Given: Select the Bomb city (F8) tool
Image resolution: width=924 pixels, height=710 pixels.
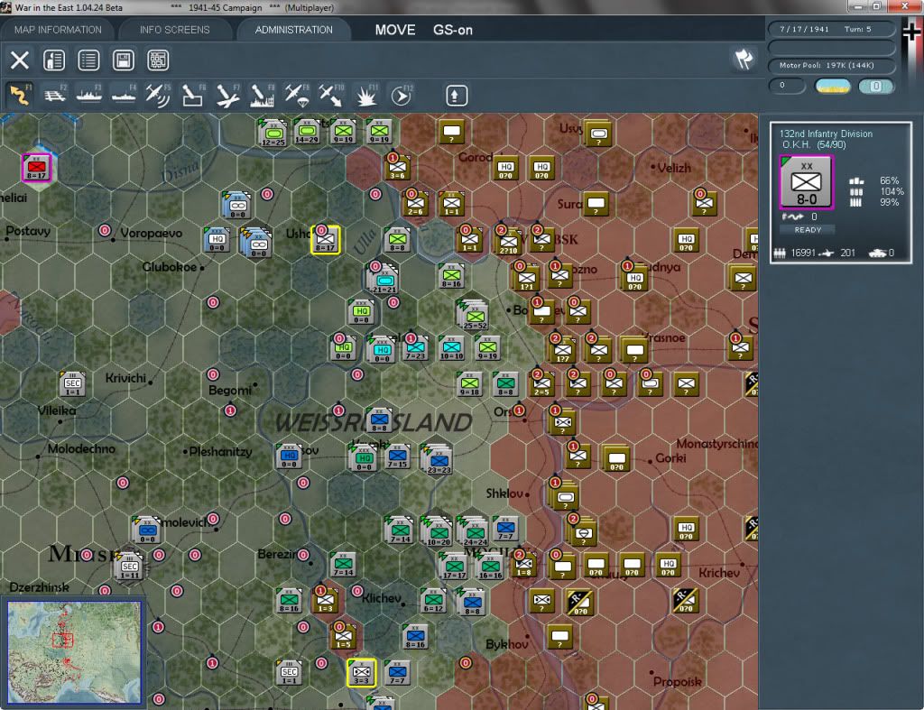Looking at the screenshot, I should (262, 95).
